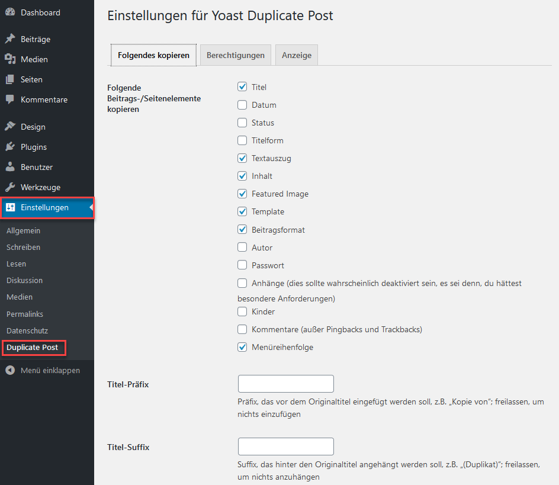Tick the Titelform checkbox
This screenshot has height=485, width=559.
pos(242,140)
